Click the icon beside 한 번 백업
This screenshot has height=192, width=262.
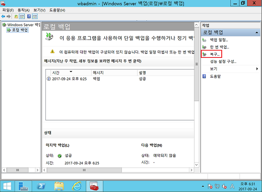click(x=204, y=47)
